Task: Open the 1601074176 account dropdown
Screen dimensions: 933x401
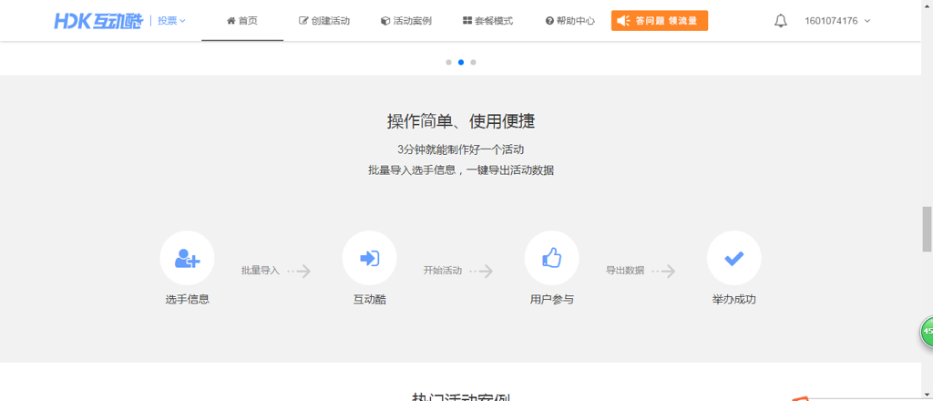Action: (x=837, y=21)
